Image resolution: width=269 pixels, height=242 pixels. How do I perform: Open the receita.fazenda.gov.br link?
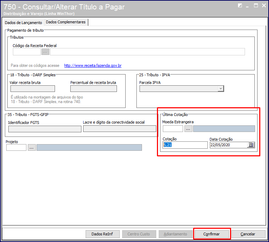click(x=93, y=65)
